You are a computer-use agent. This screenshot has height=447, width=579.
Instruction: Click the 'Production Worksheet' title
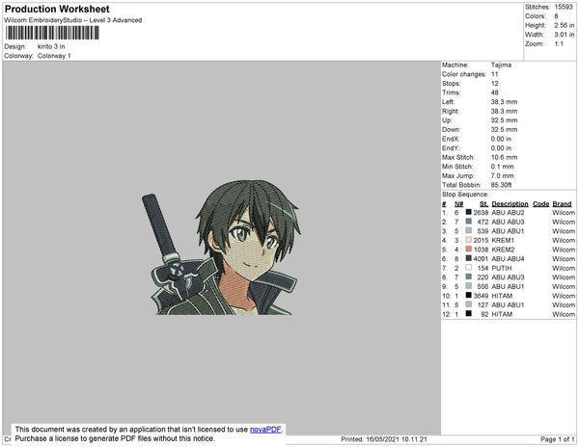[x=57, y=10]
